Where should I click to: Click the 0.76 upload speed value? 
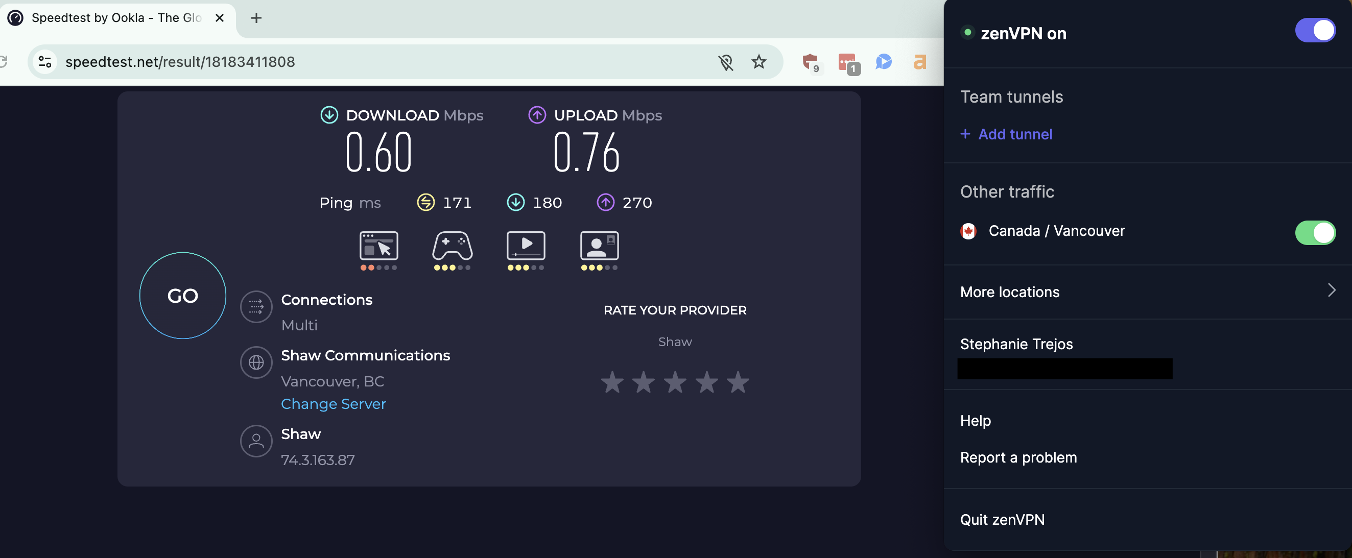tap(586, 153)
